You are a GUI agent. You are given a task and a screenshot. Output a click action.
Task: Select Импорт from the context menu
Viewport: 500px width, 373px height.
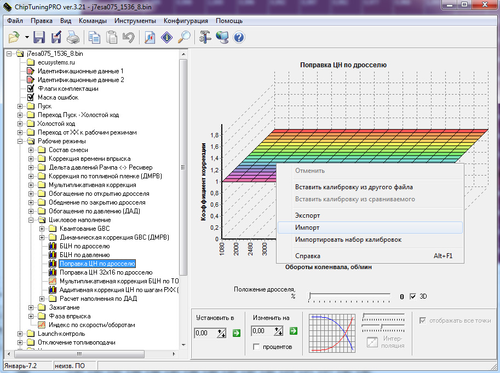click(x=307, y=228)
